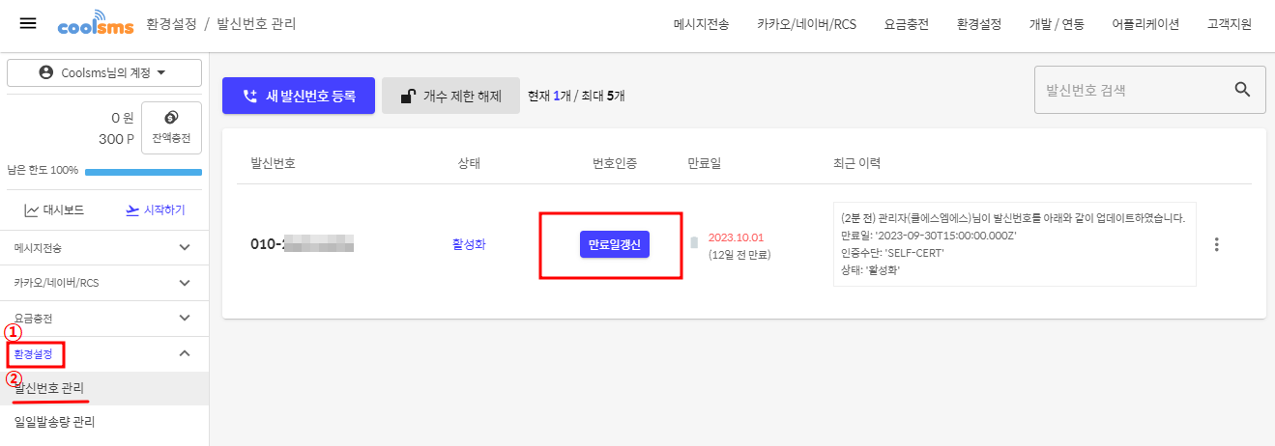Click the 발신번호 관리 breadcrumb title

pyautogui.click(x=256, y=24)
